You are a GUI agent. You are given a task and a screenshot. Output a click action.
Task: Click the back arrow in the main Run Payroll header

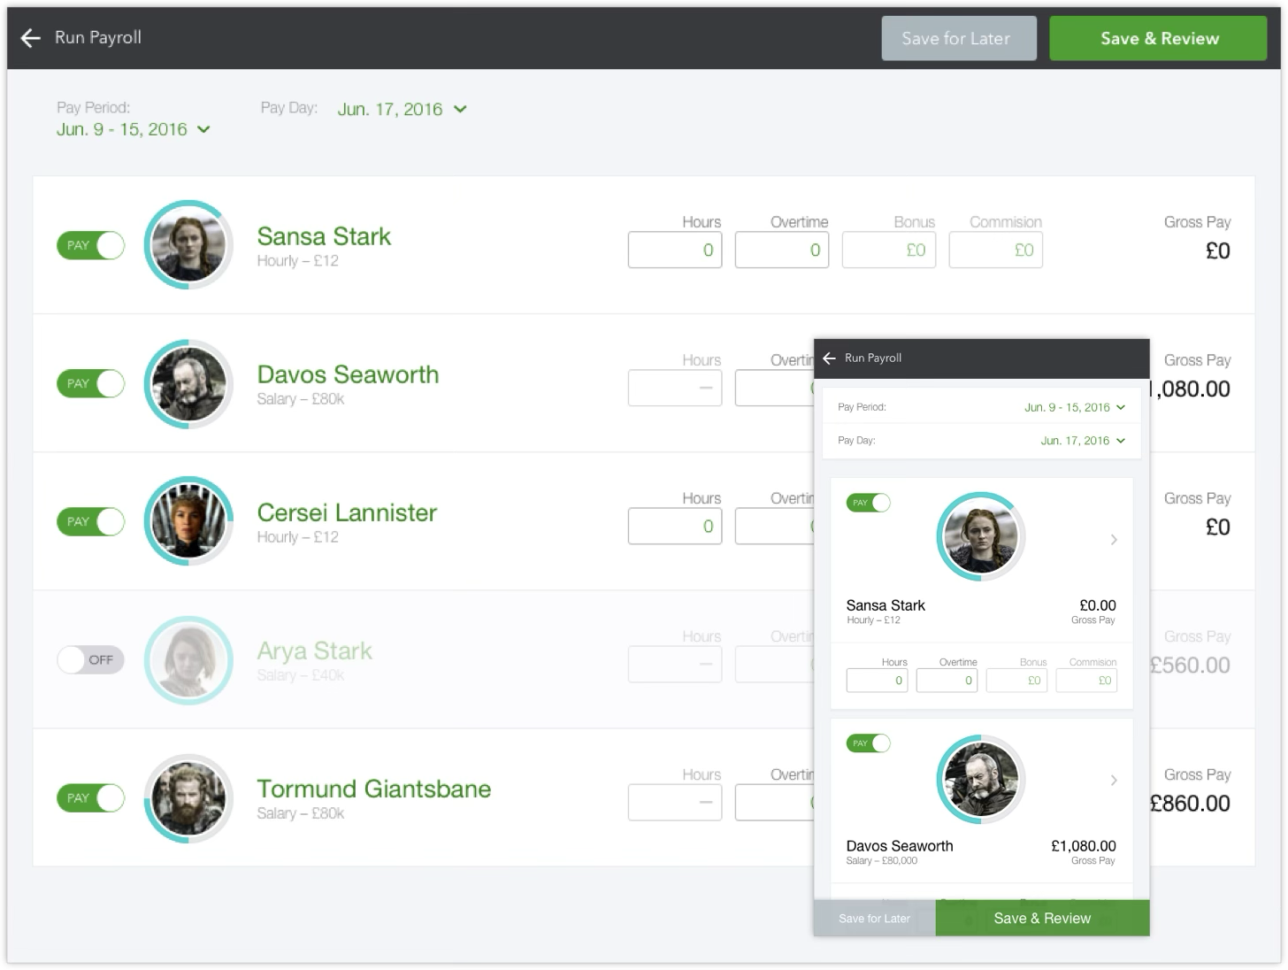point(31,38)
